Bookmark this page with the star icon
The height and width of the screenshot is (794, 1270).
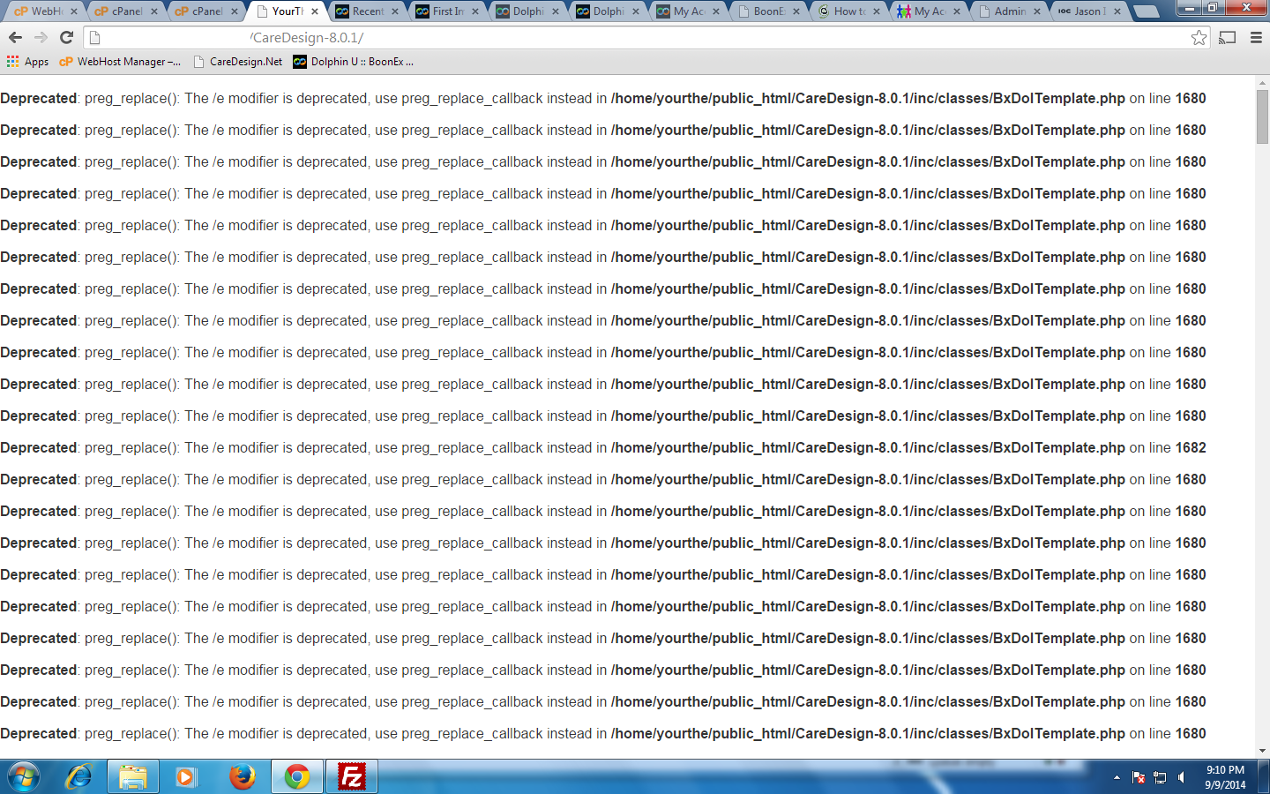click(1199, 37)
